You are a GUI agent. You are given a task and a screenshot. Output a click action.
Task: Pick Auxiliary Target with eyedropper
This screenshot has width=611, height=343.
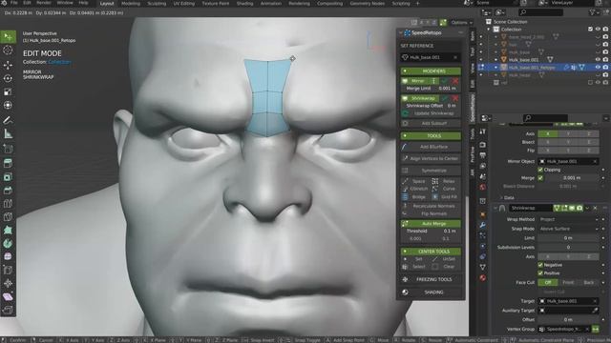pyautogui.click(x=595, y=311)
